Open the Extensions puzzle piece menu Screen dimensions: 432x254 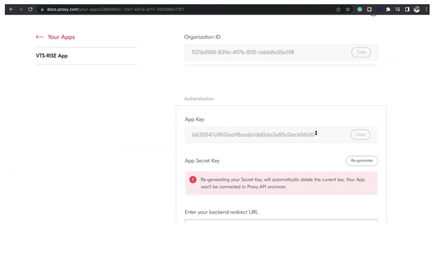388,10
